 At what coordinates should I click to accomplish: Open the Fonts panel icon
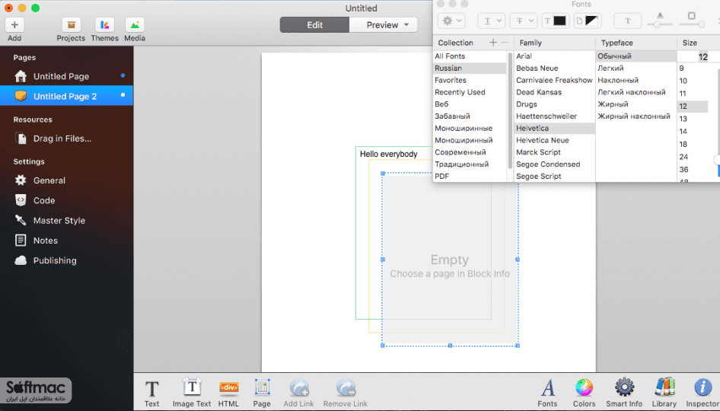click(x=547, y=388)
